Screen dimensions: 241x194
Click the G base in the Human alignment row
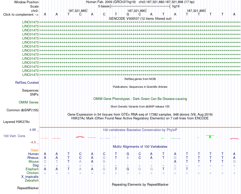(x=128, y=154)
